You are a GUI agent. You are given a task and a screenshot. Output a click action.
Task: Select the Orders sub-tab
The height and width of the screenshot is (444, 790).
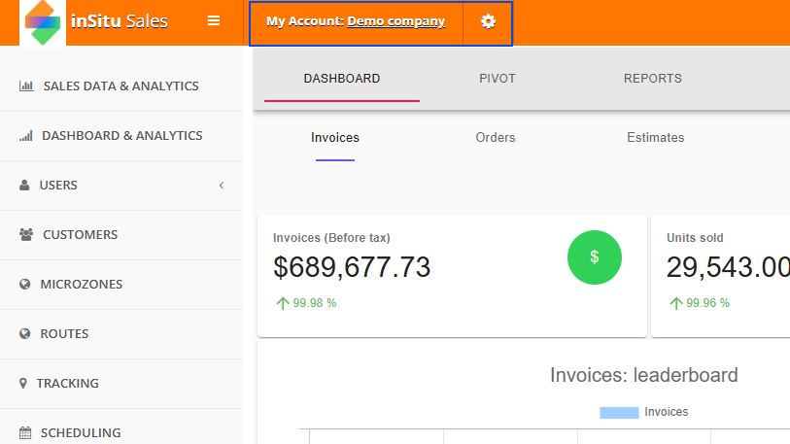pyautogui.click(x=496, y=138)
